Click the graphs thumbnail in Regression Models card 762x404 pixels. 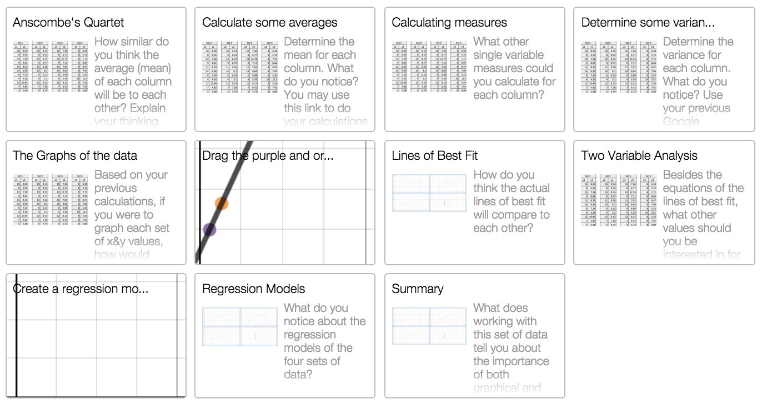pos(240,326)
